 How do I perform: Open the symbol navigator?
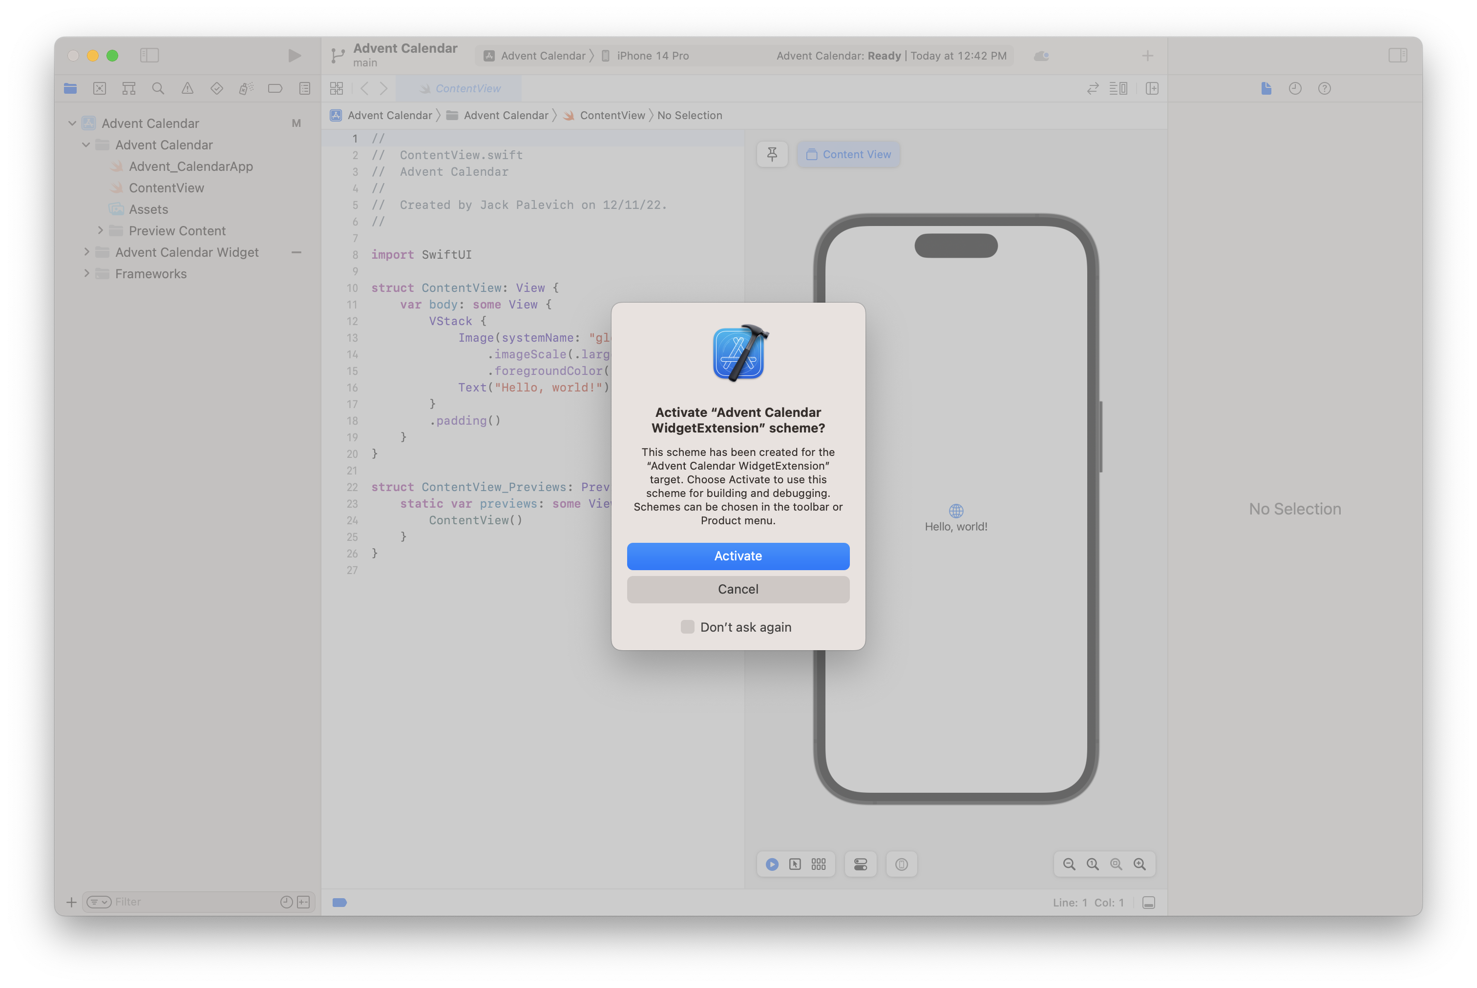pyautogui.click(x=128, y=88)
